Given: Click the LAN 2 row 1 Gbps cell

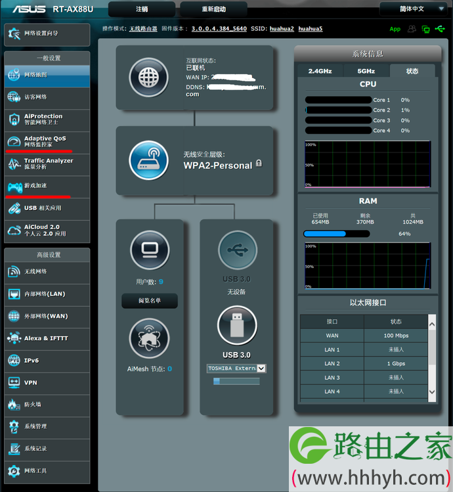Looking at the screenshot, I should [396, 364].
